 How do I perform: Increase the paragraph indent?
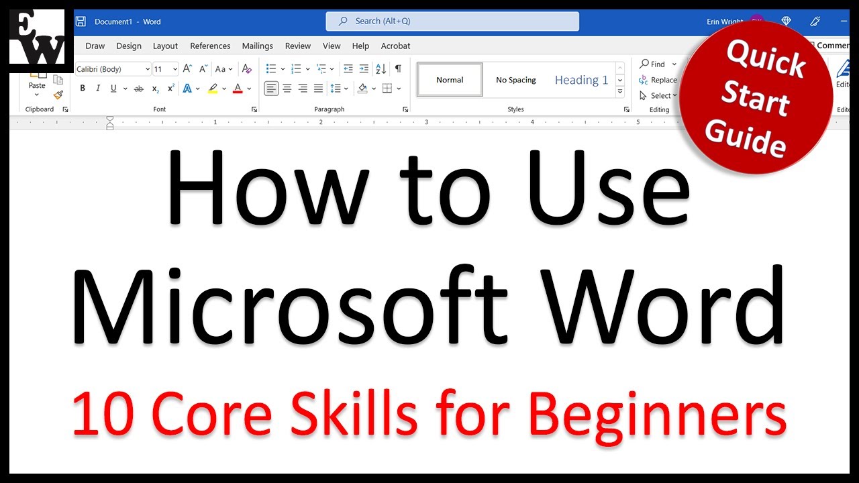[x=364, y=68]
